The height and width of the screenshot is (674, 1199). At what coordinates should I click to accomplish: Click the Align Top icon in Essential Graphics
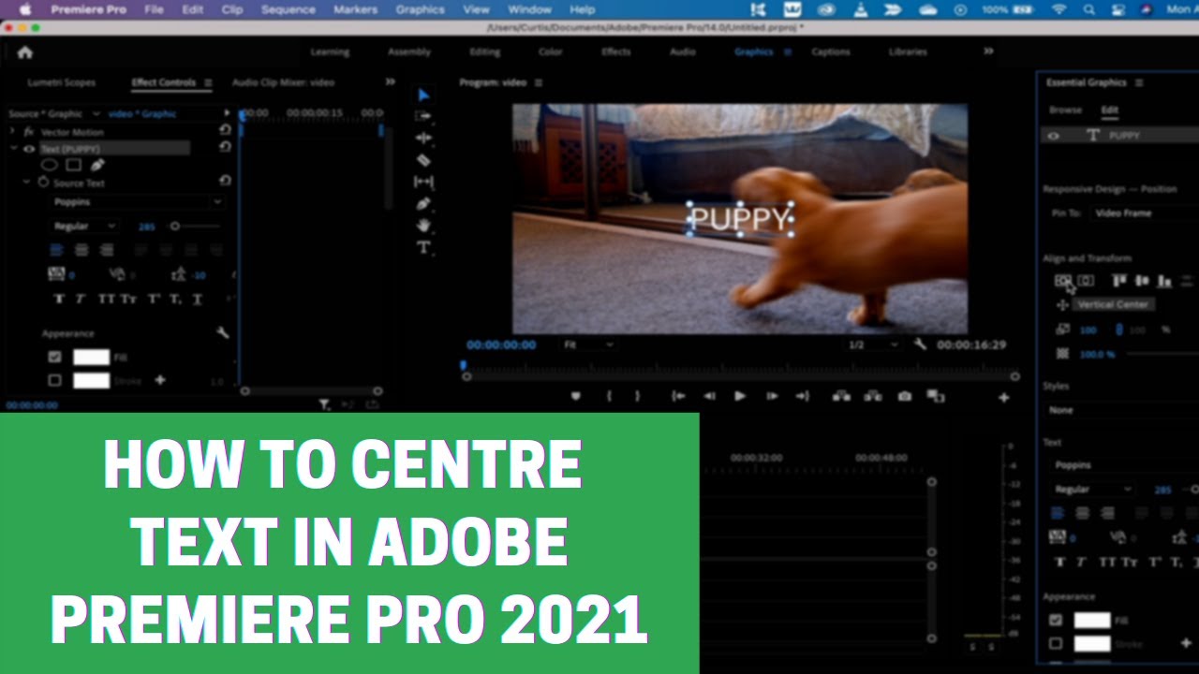click(x=1118, y=280)
